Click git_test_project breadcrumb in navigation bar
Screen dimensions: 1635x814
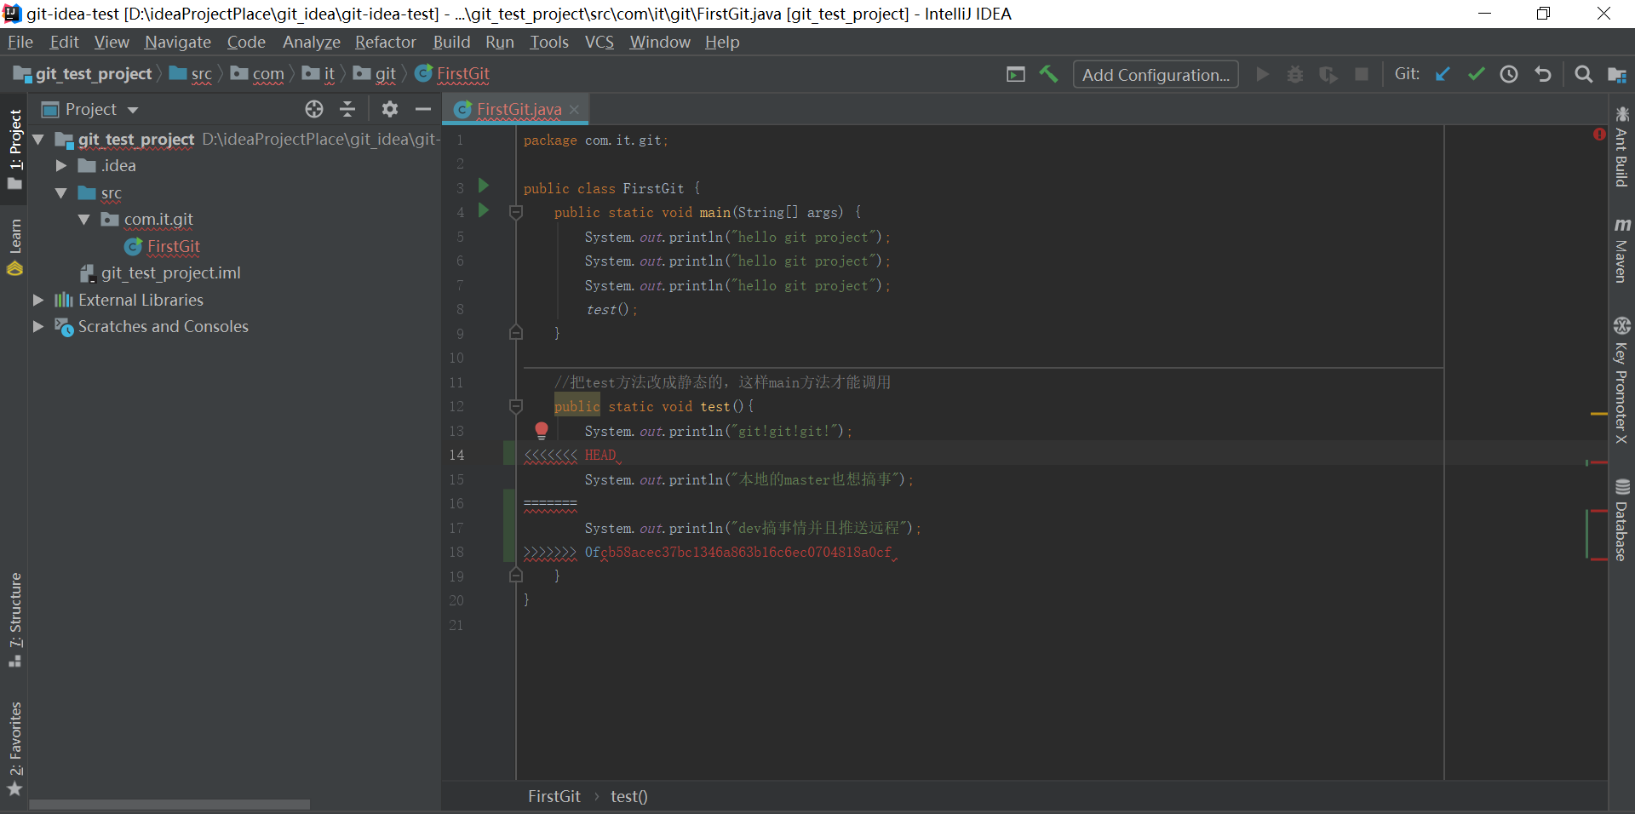(83, 74)
